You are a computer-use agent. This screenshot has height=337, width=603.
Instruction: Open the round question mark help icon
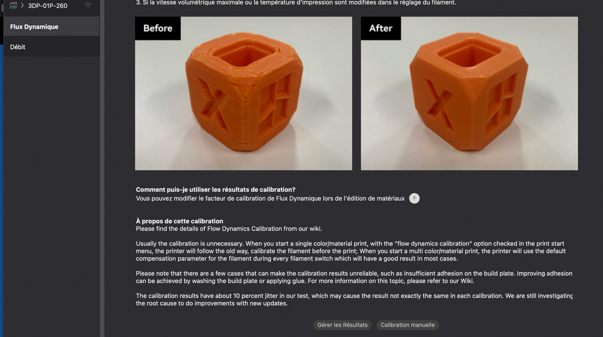click(414, 198)
